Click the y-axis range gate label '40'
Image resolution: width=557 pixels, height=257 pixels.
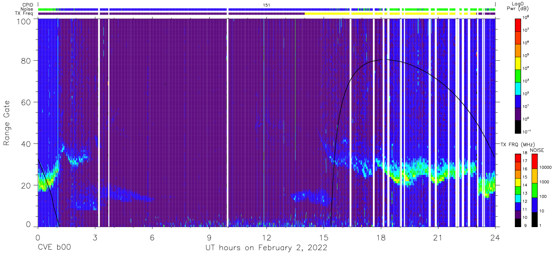point(25,144)
